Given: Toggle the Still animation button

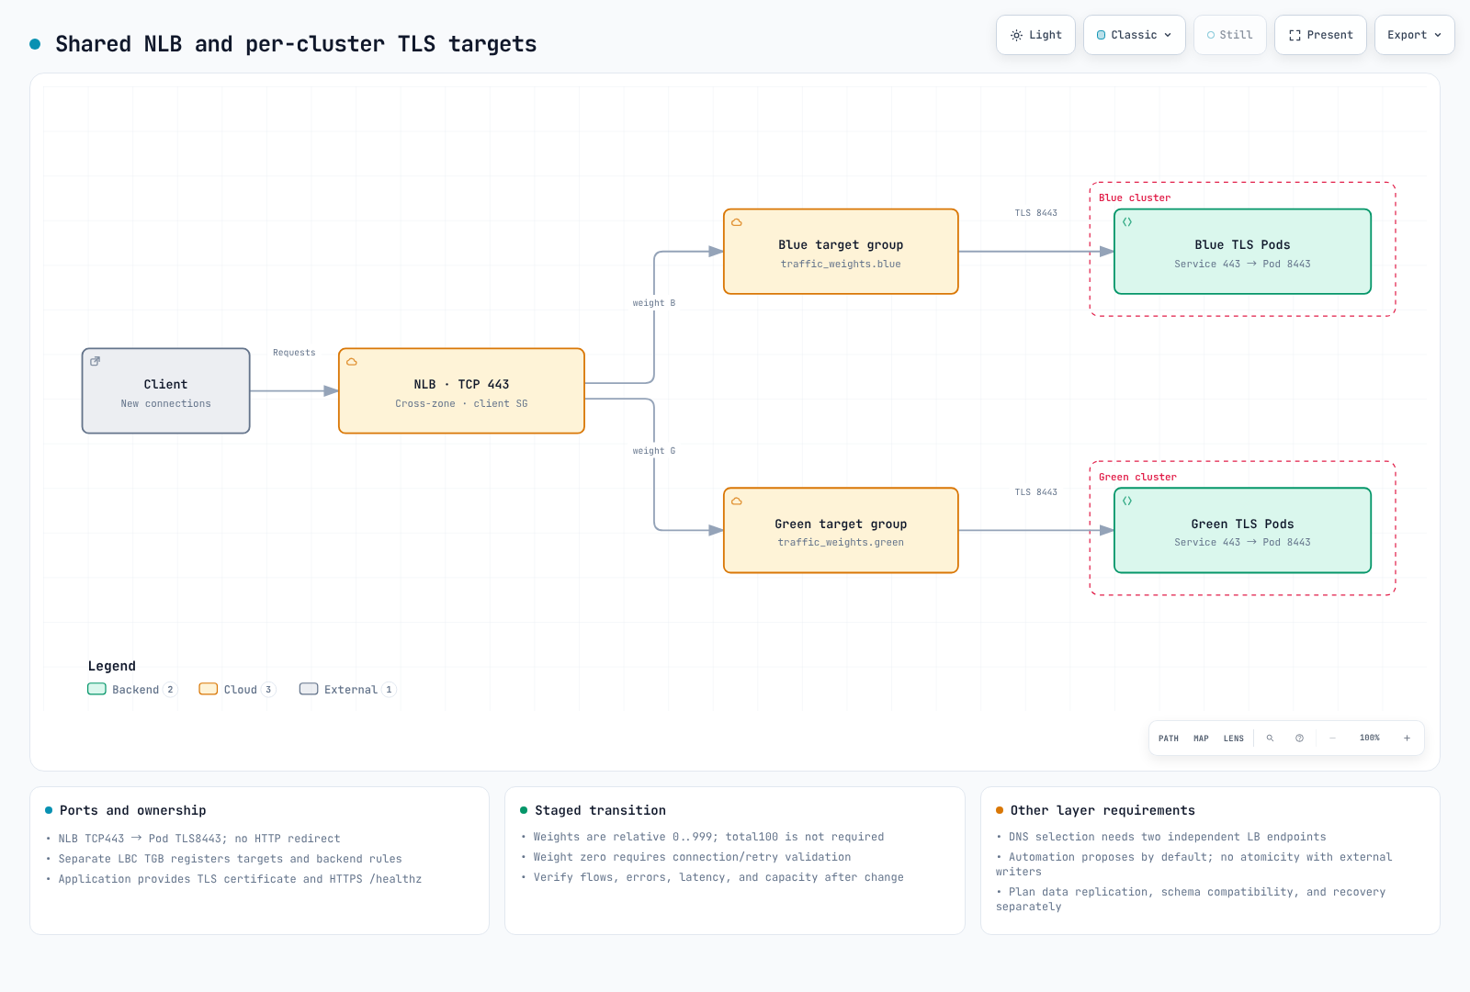Looking at the screenshot, I should click(1230, 35).
